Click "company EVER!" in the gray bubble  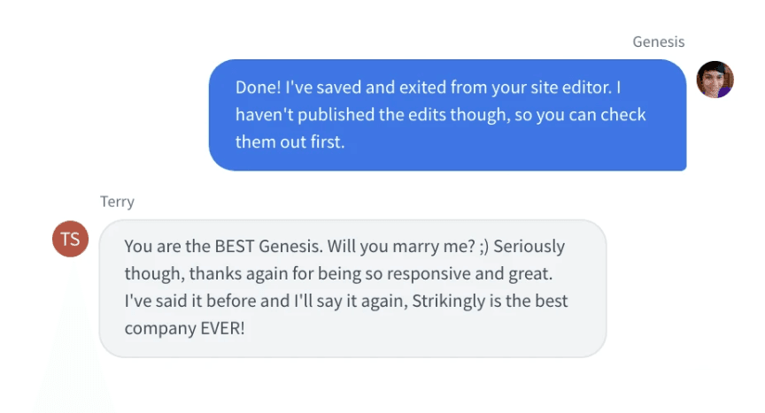coord(184,328)
